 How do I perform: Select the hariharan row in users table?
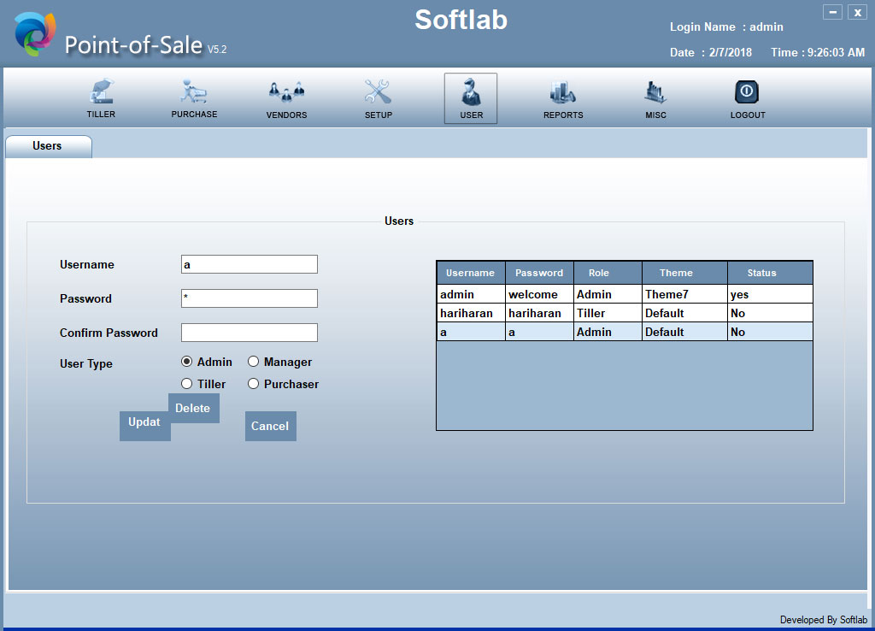tap(467, 314)
